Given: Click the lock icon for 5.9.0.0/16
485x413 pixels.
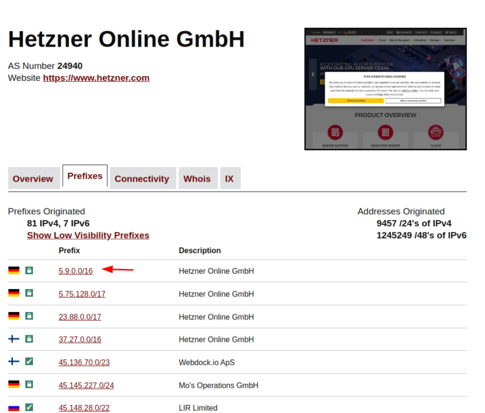Looking at the screenshot, I should [29, 270].
